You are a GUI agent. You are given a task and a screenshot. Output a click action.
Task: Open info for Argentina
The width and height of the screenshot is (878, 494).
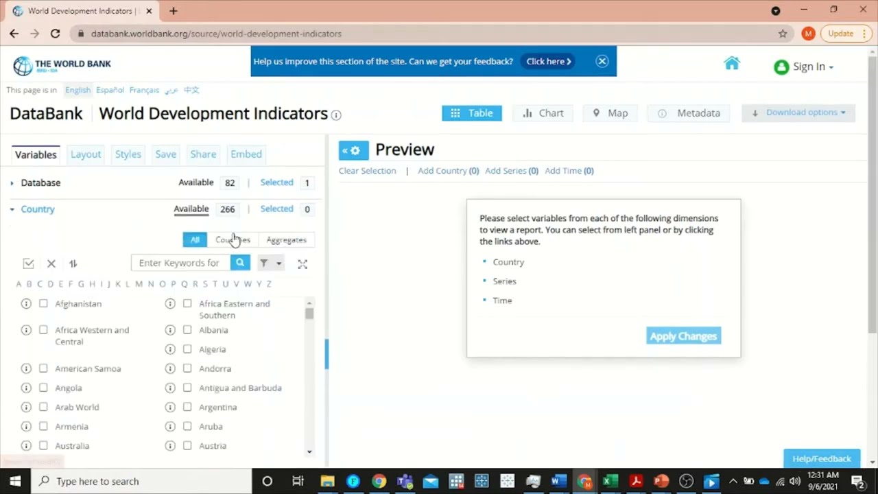[170, 407]
